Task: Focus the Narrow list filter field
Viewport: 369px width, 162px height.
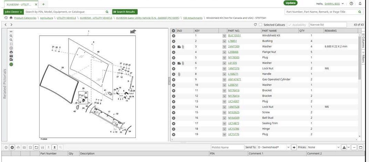Action: 328,25
